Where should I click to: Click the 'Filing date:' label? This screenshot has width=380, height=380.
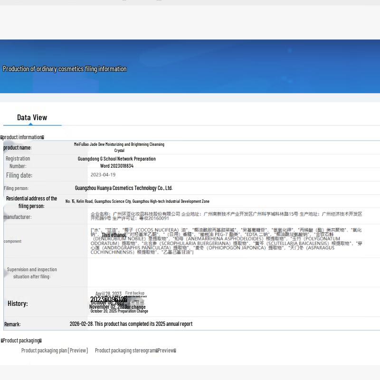coord(19,175)
